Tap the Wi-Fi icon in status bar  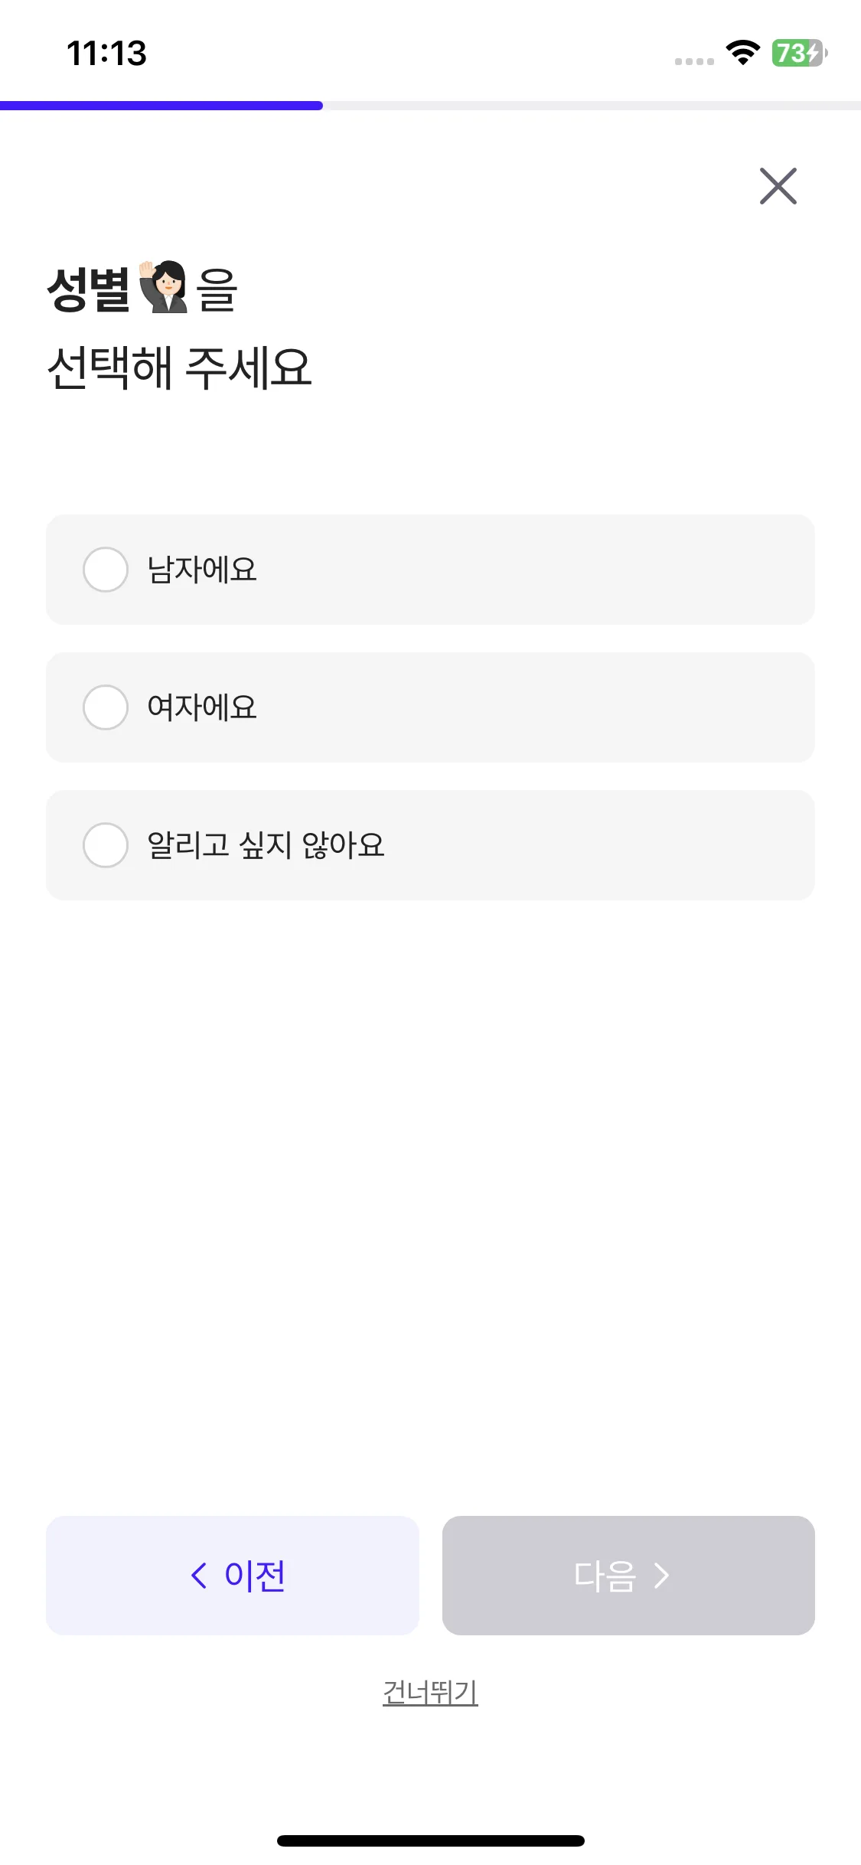coord(742,53)
